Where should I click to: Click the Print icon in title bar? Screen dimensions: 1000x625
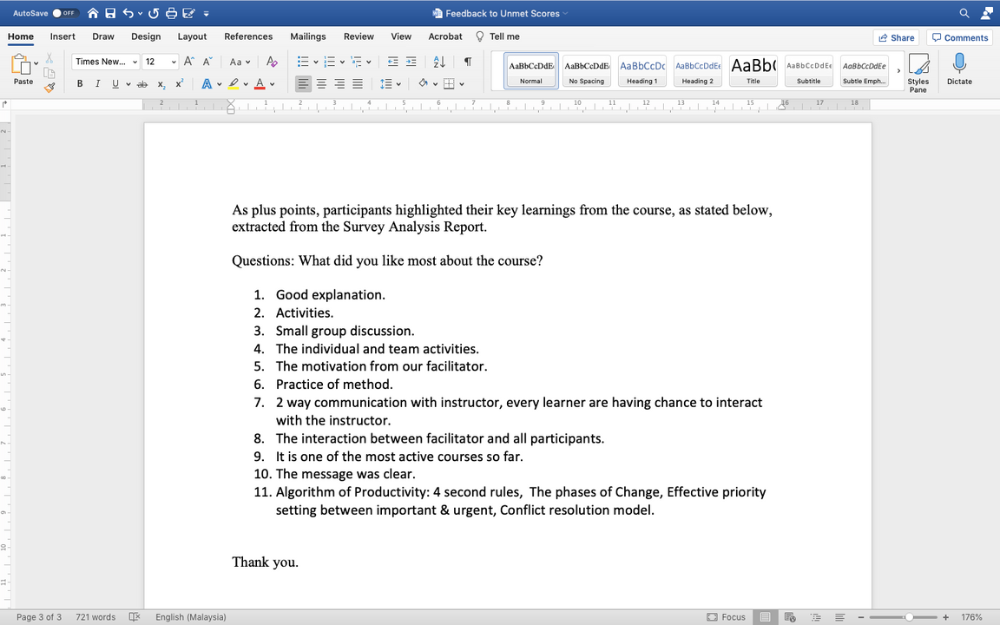[x=171, y=13]
